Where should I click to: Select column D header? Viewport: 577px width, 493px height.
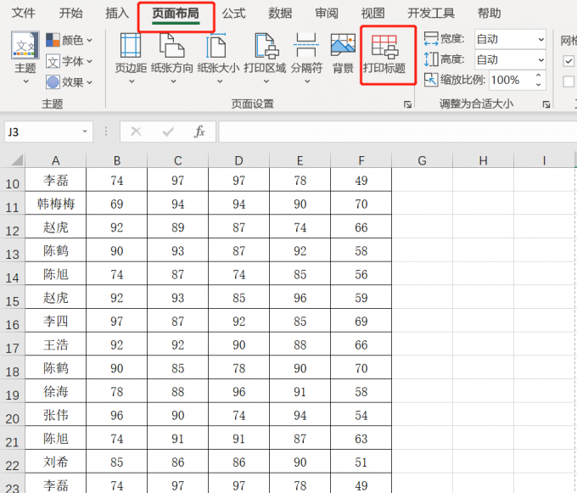click(238, 160)
